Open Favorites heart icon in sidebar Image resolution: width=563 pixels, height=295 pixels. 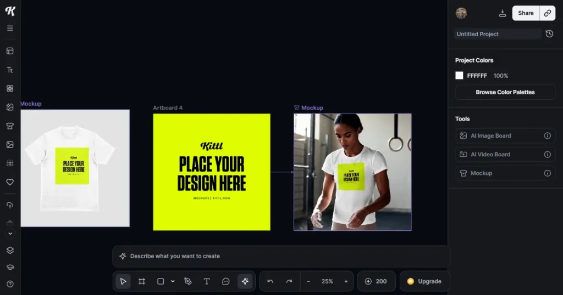(x=10, y=182)
